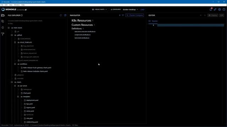Click the Load cluster link
The height and width of the screenshot is (127, 227).
142,10
